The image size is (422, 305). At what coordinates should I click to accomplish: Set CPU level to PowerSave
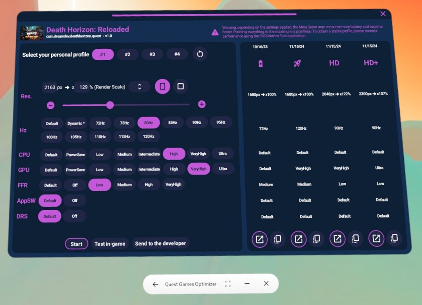pos(75,155)
